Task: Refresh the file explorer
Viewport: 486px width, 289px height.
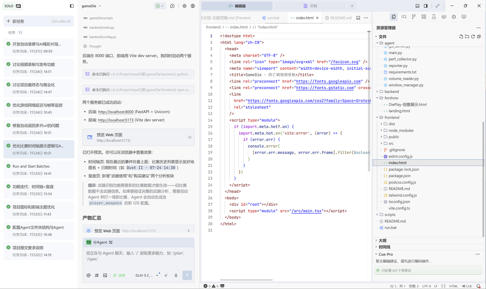Action: click(x=473, y=37)
